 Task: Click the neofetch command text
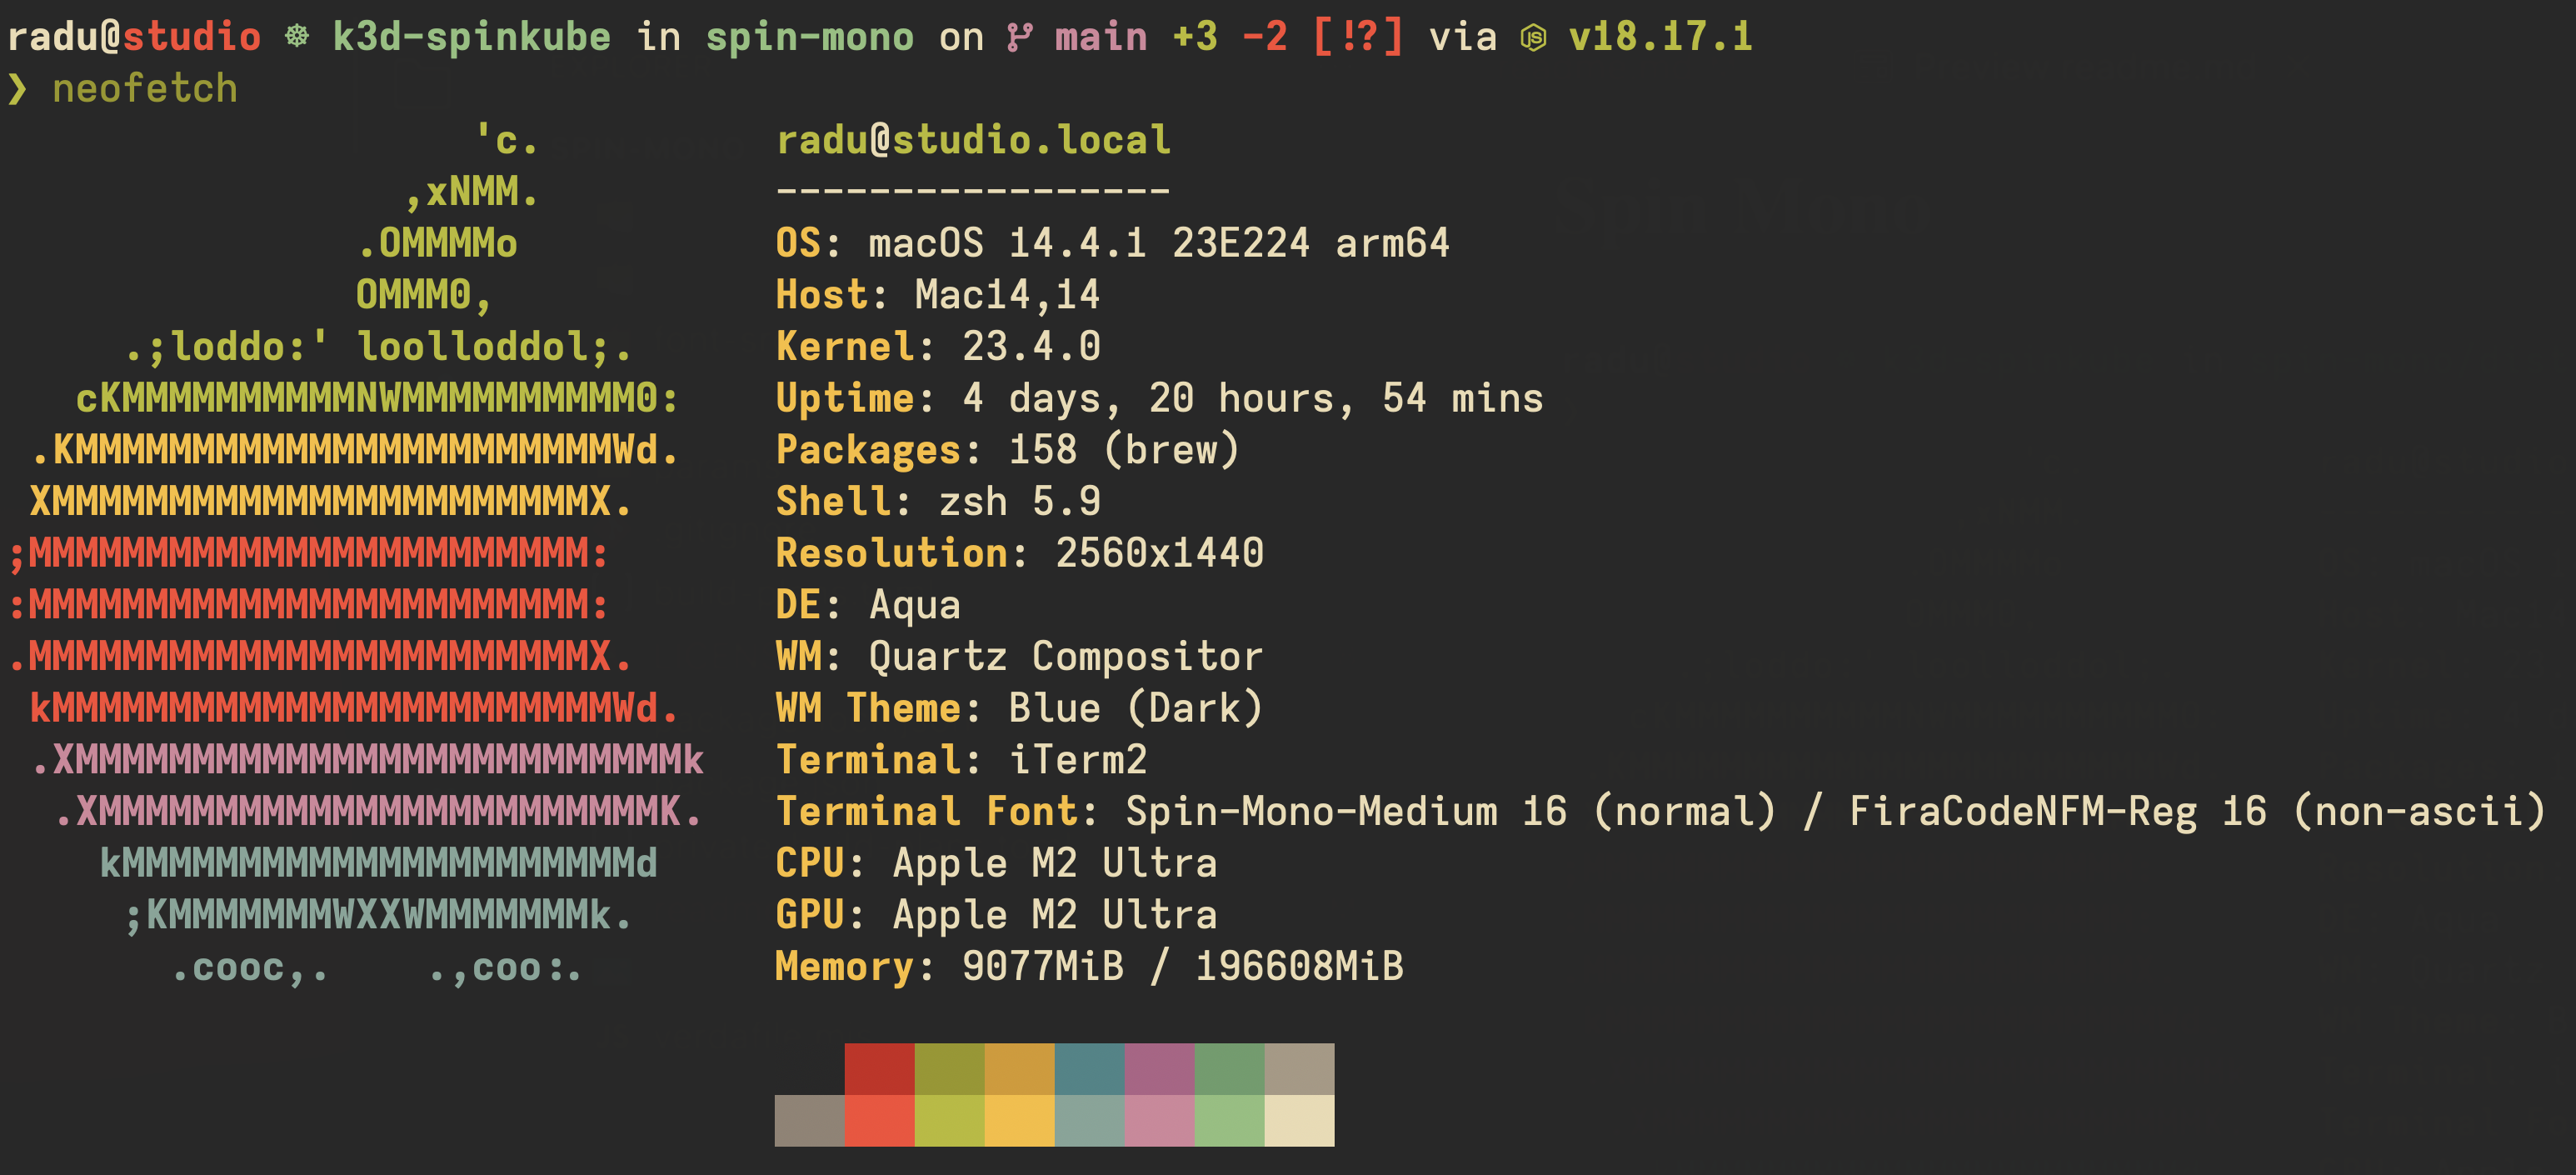145,89
